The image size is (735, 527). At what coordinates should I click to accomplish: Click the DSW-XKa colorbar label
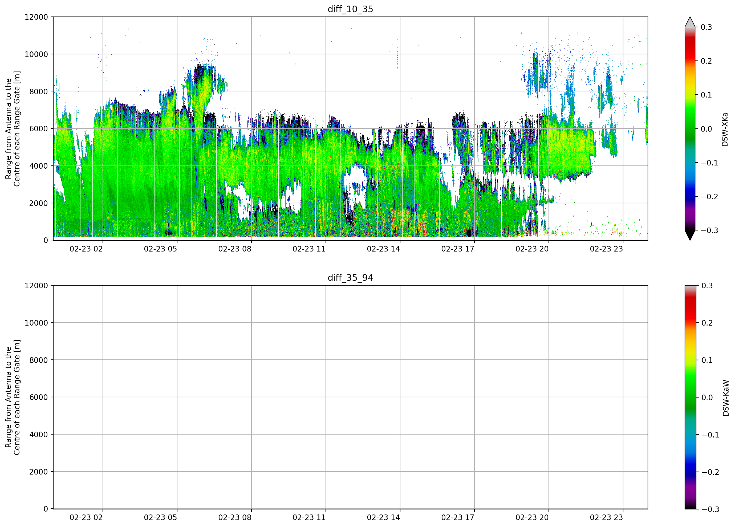(x=725, y=129)
